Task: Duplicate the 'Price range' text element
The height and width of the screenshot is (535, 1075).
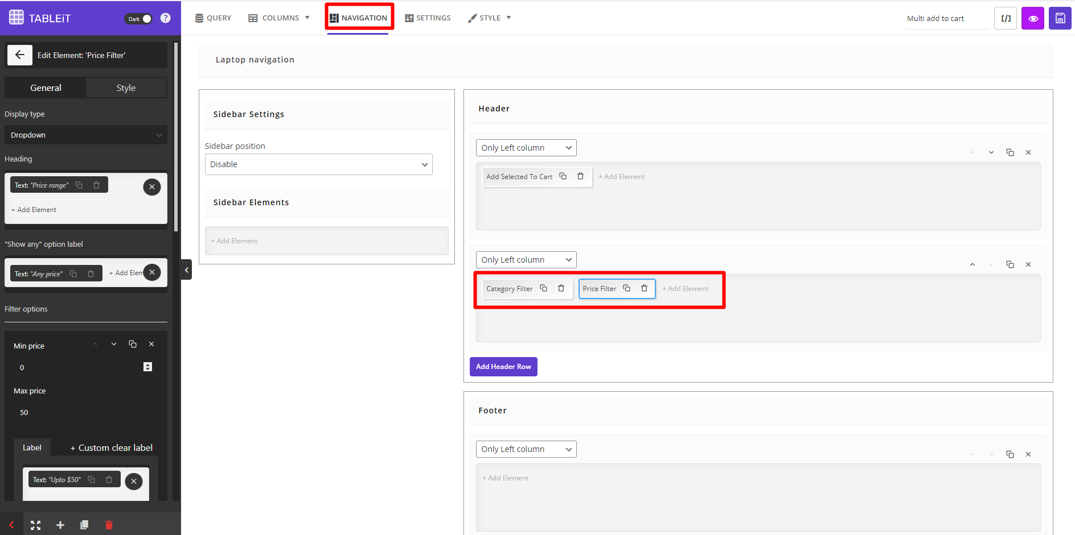Action: (x=79, y=185)
